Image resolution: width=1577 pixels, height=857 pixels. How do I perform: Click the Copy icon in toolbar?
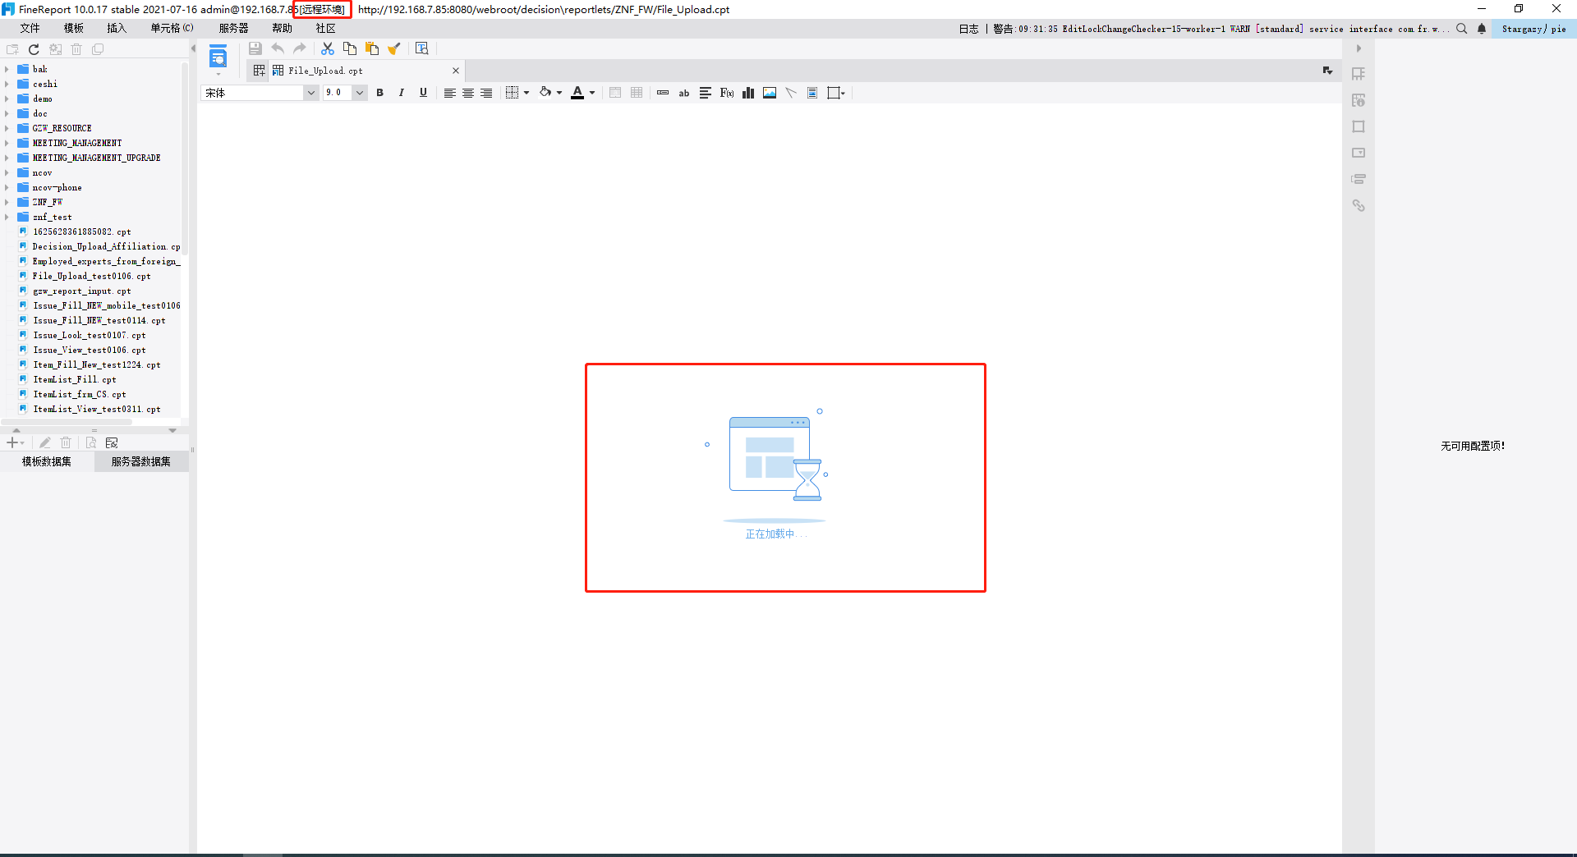(350, 49)
